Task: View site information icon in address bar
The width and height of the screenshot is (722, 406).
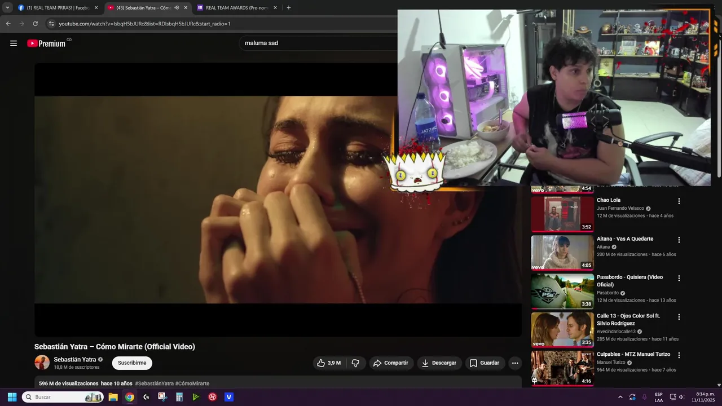Action: pos(51,24)
